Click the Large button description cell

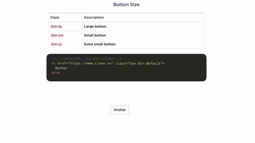pyautogui.click(x=143, y=27)
